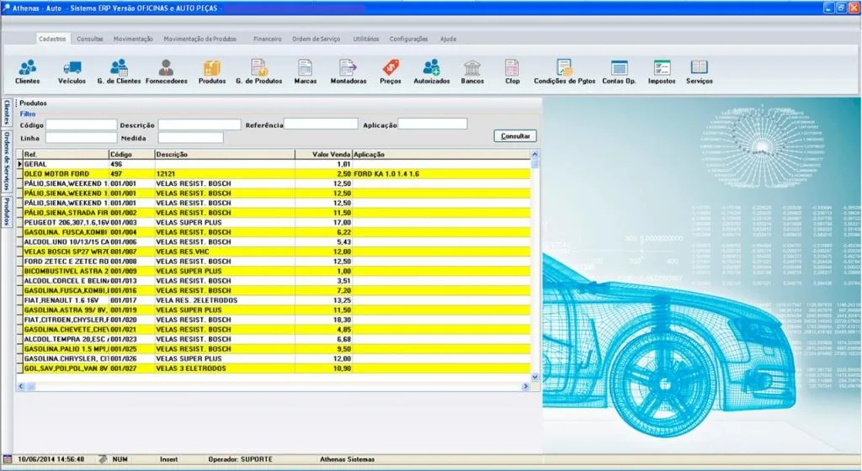
Task: Open the Serviços book icon
Action: (x=699, y=67)
